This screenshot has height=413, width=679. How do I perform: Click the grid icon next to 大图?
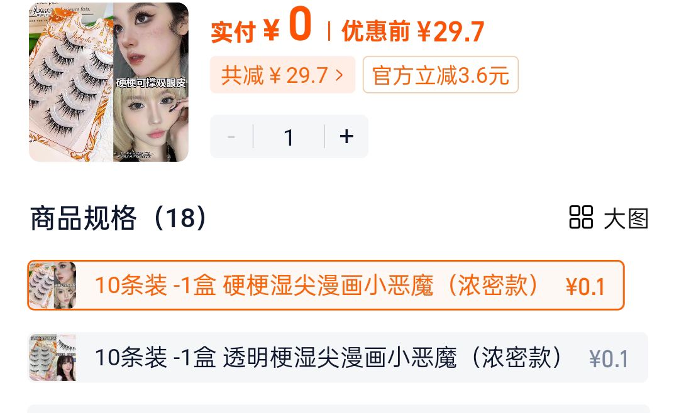pyautogui.click(x=581, y=217)
